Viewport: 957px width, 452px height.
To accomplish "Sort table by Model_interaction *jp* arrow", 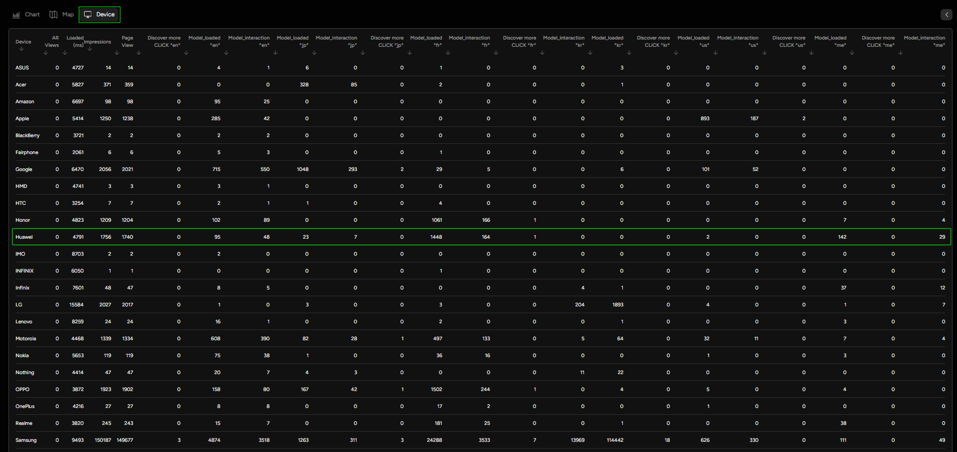I will tap(363, 53).
